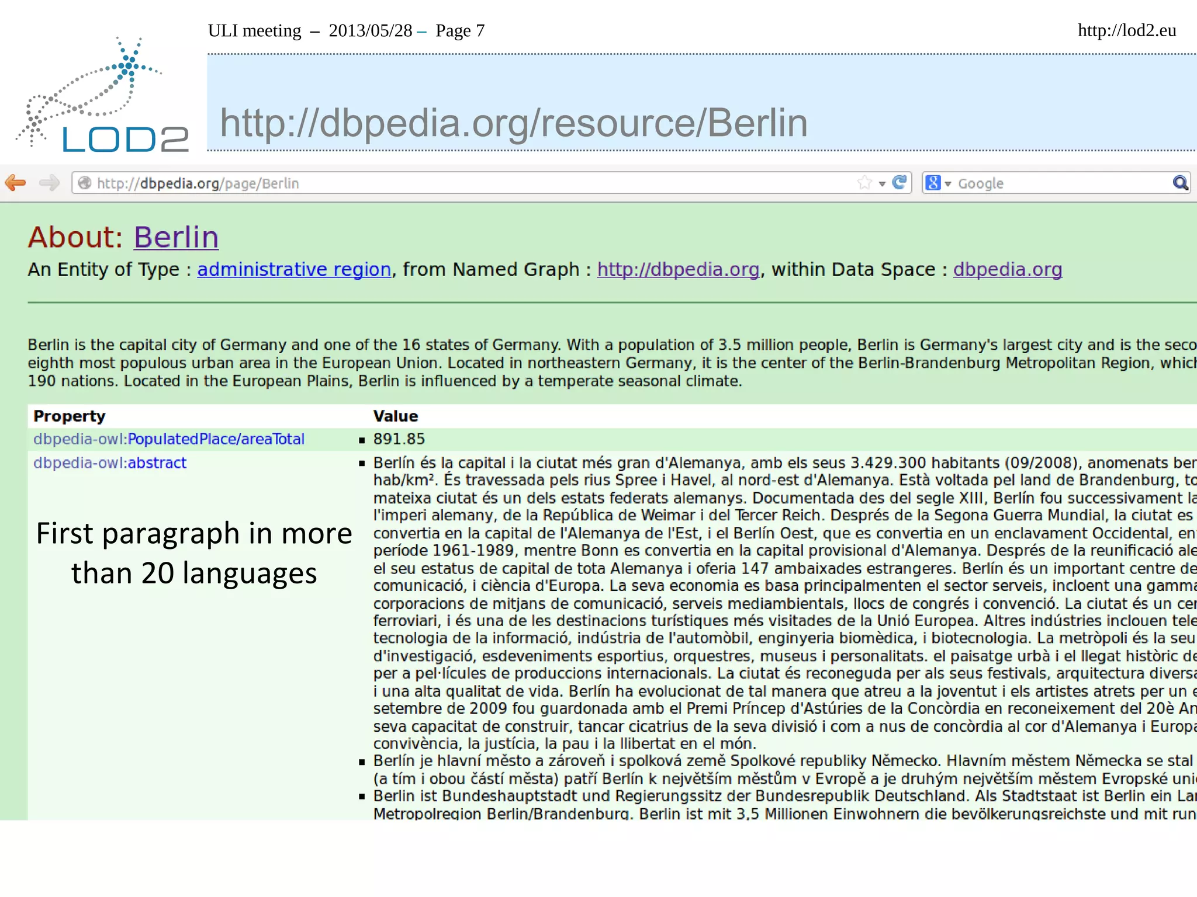Click the Value column header

[x=396, y=416]
